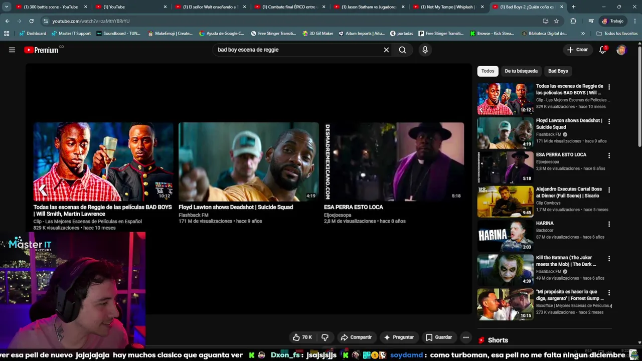642x361 pixels.
Task: Click the Compartir share button
Action: coord(356,337)
